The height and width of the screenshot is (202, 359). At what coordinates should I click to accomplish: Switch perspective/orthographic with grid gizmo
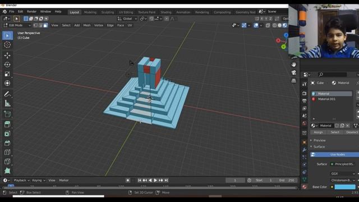294,81
